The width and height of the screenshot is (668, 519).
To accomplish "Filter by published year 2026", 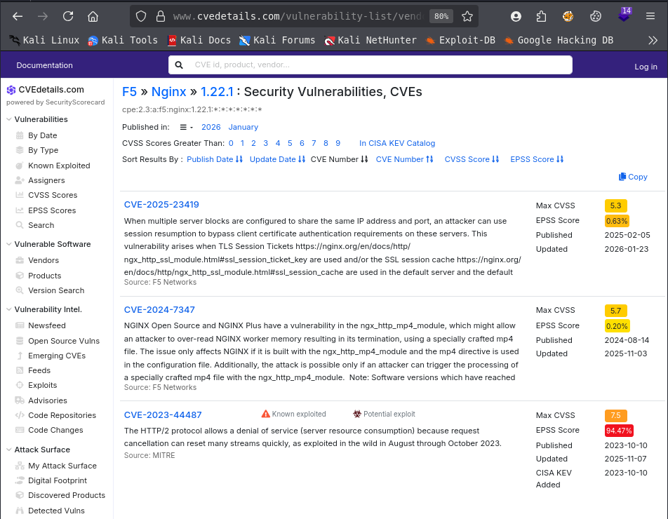I will (x=211, y=128).
